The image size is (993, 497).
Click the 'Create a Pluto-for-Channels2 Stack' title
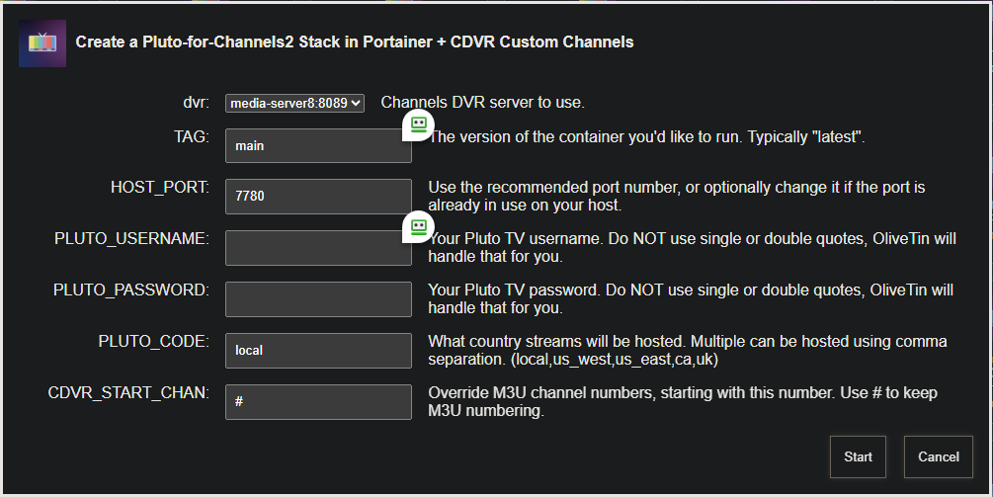click(355, 42)
